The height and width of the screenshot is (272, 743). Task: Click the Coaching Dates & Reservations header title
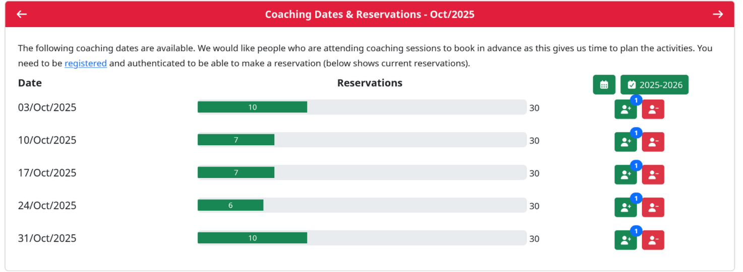tap(369, 14)
